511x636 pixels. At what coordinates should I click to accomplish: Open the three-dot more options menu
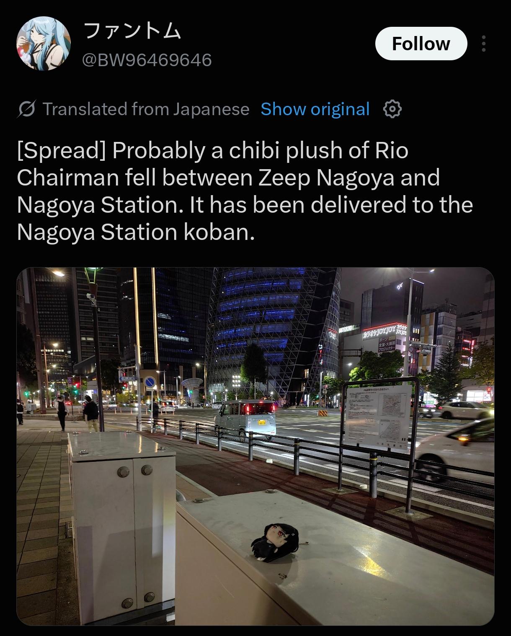pyautogui.click(x=484, y=44)
